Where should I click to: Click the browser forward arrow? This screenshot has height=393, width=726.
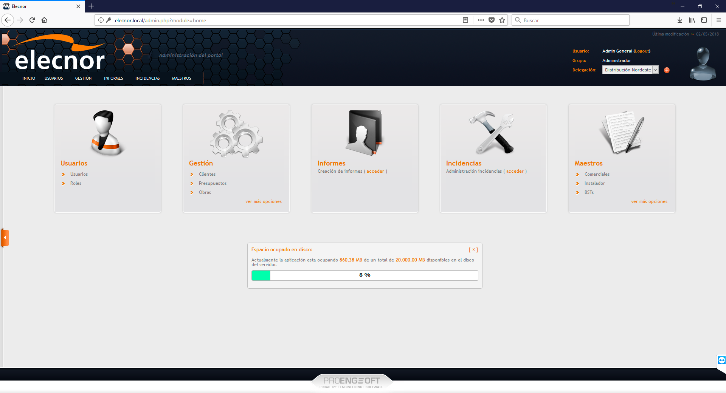pyautogui.click(x=20, y=20)
